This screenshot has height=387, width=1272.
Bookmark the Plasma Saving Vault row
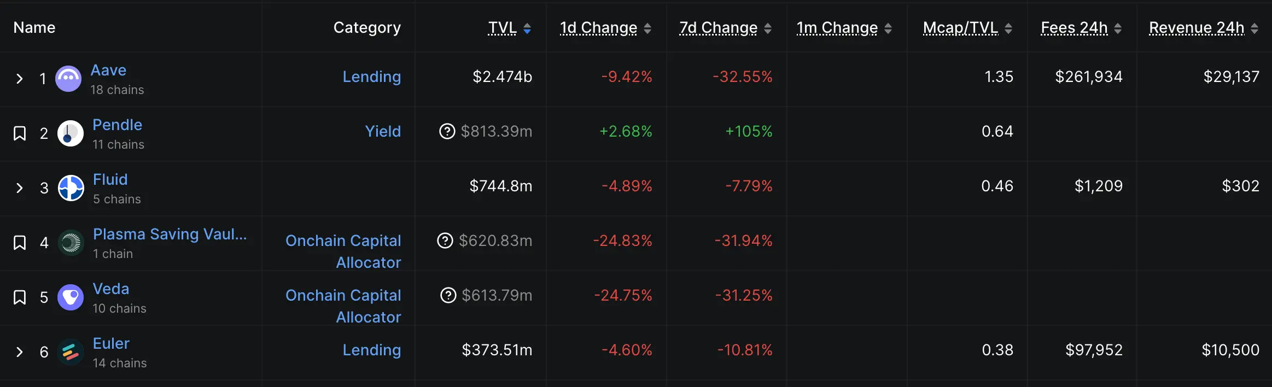[20, 243]
